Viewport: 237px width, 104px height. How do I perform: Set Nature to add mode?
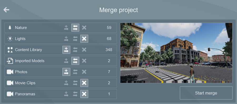point(66,28)
